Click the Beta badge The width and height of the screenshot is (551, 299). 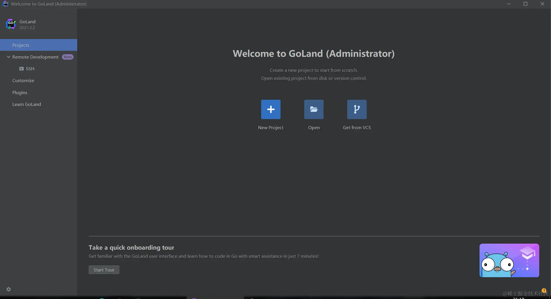coord(68,57)
